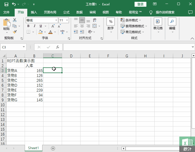Click the Cut scissors icon
This screenshot has width=195, height=152.
[15, 20]
